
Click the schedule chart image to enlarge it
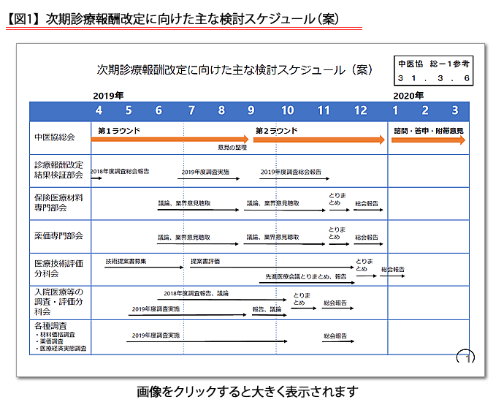(251, 210)
